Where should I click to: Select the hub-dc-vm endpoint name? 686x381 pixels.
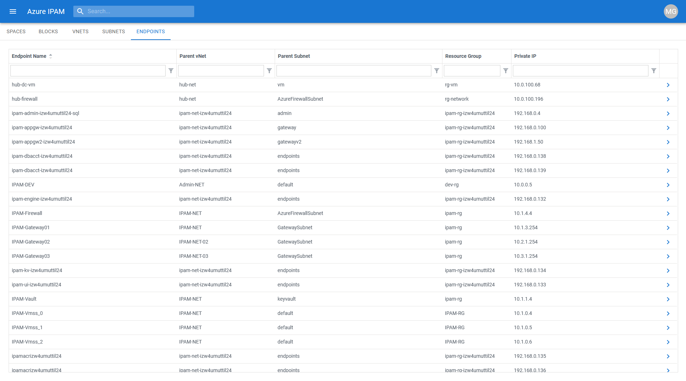[23, 85]
